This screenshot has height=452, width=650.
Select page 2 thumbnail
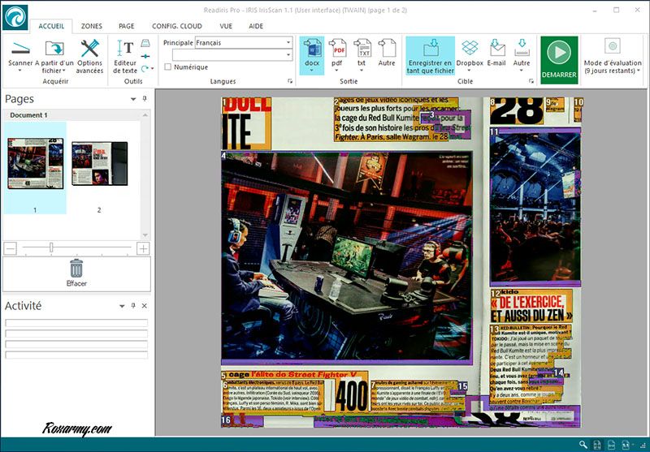(99, 162)
